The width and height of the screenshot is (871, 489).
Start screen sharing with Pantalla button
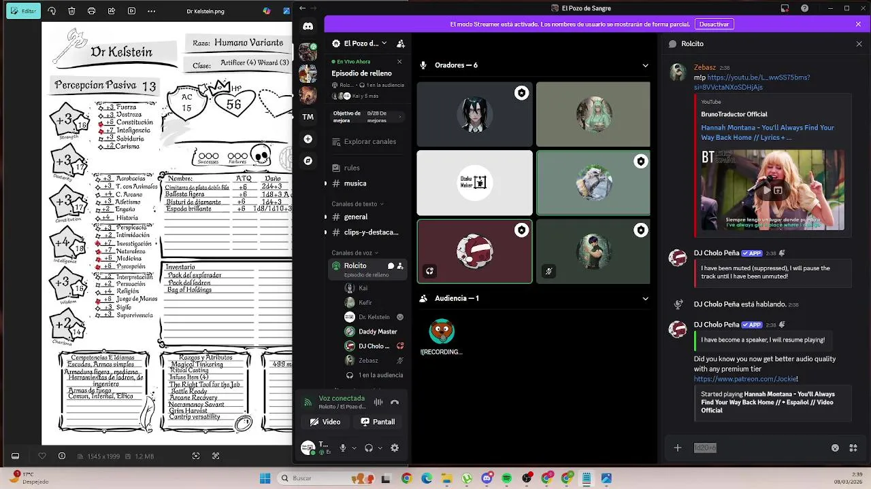[378, 422]
